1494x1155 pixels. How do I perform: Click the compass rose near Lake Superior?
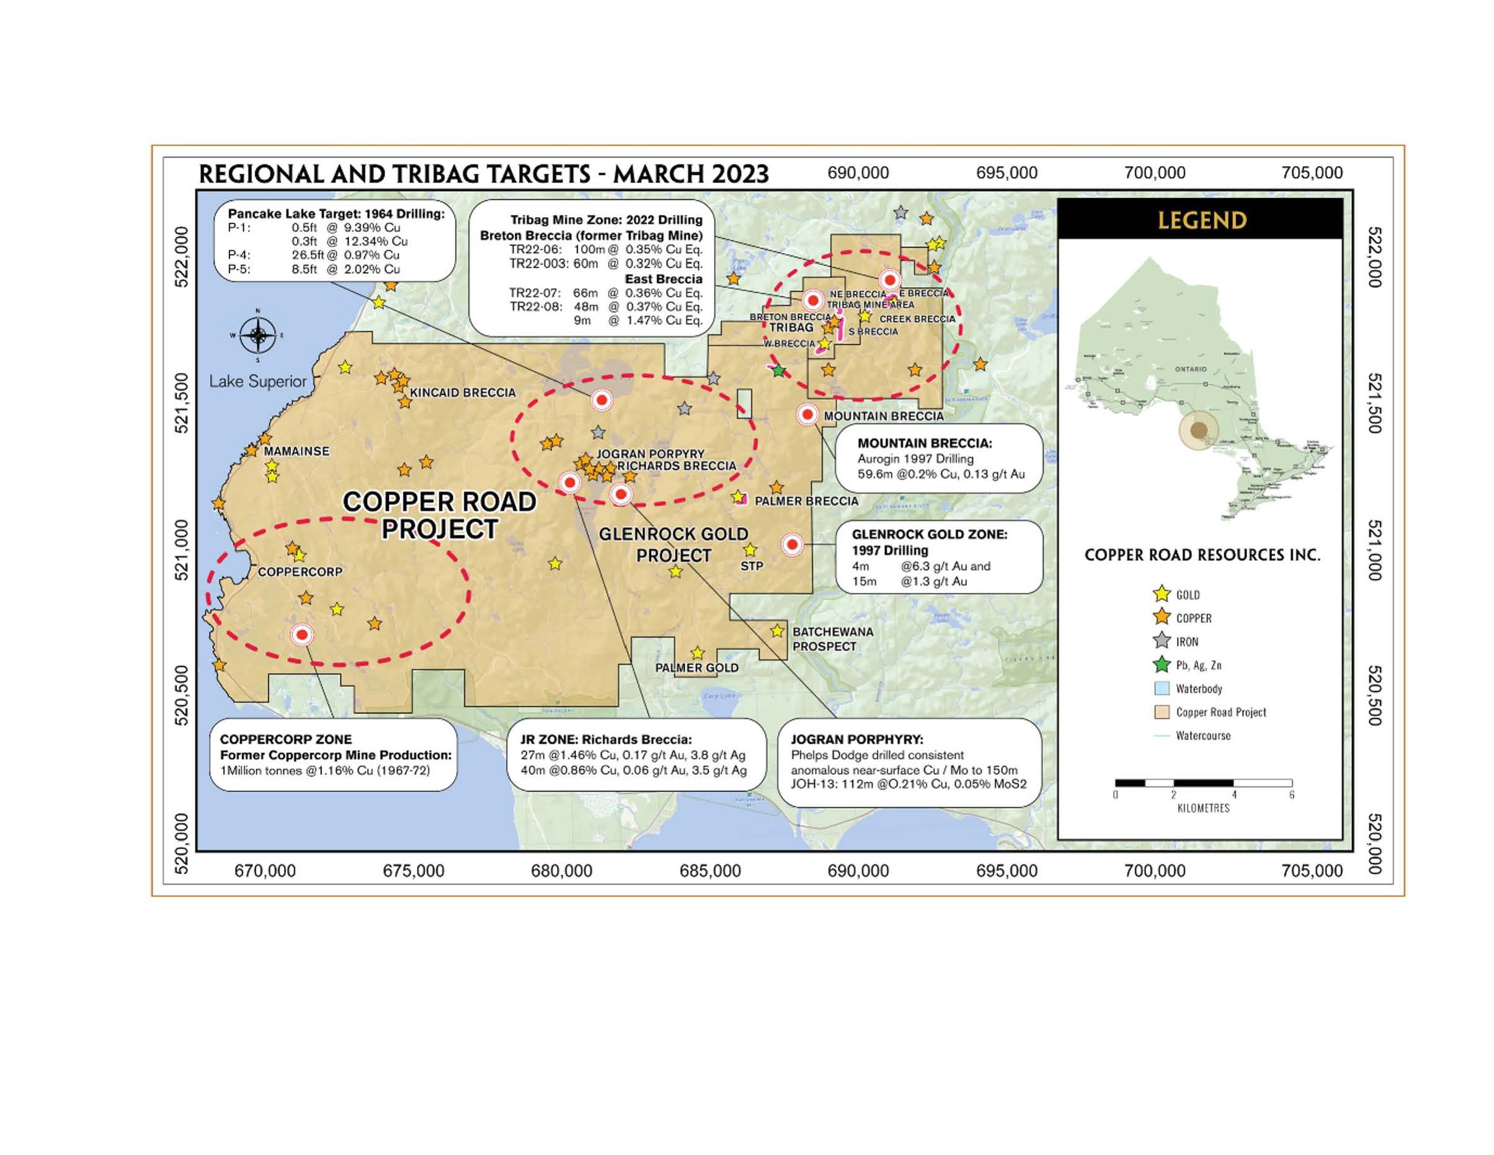click(258, 336)
